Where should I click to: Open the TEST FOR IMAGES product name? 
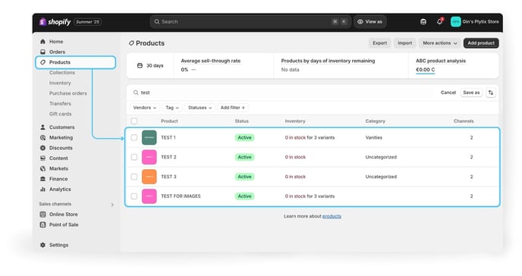[x=181, y=196]
